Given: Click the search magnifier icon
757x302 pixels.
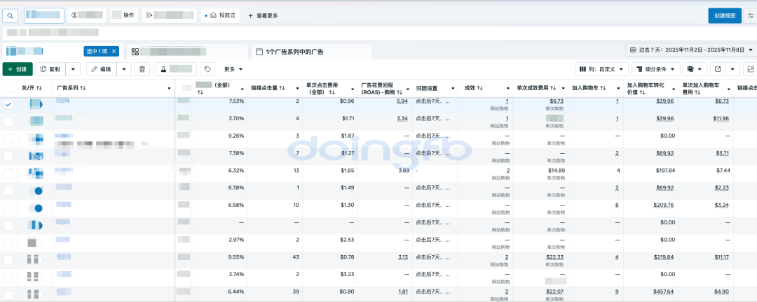Looking at the screenshot, I should pyautogui.click(x=11, y=15).
